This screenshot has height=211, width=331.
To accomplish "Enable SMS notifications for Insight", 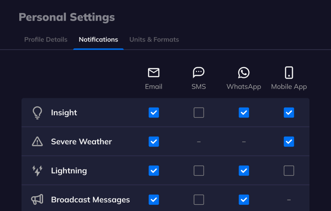I will tap(199, 113).
